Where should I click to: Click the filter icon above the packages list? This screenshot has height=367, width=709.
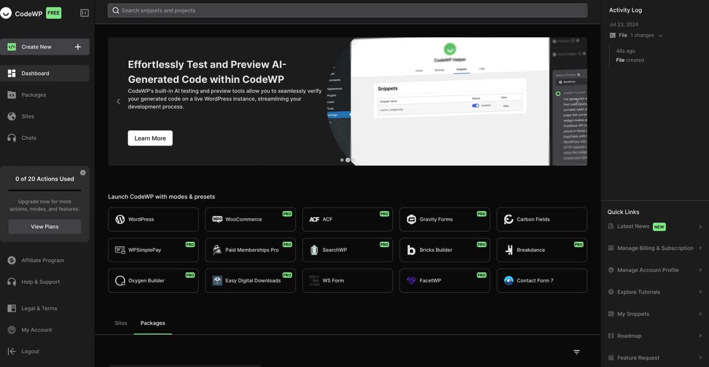576,352
